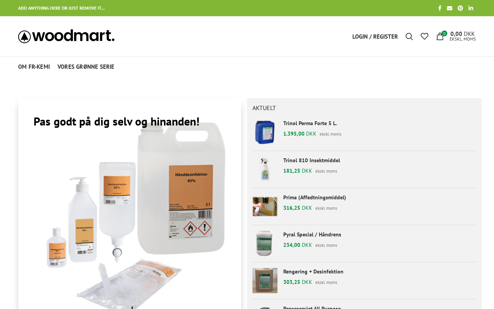The image size is (494, 309).
Task: Open the shopping cart bag icon
Action: (440, 36)
